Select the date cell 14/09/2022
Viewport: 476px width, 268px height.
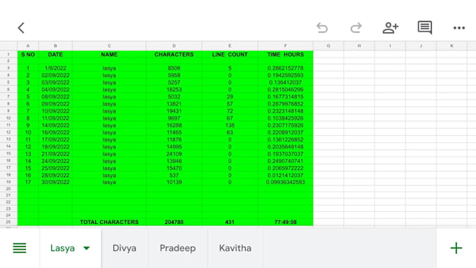[x=55, y=125]
